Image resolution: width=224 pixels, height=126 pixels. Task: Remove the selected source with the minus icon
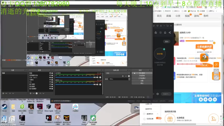(33, 93)
